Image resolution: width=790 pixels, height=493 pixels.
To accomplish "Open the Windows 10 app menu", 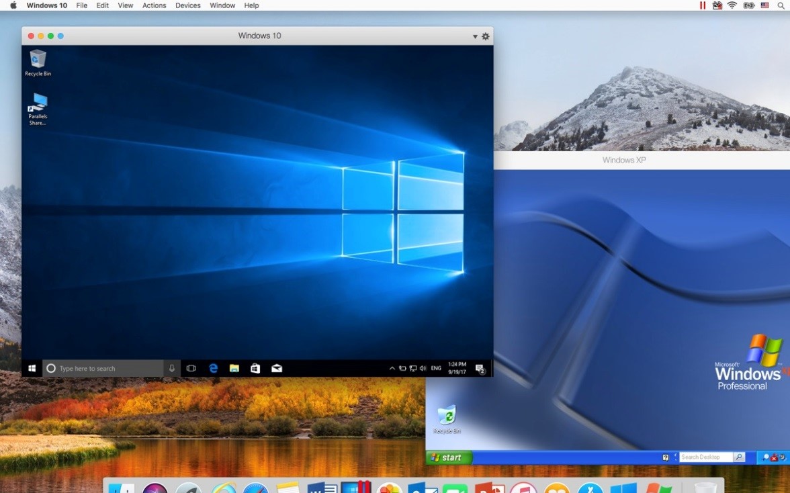I will pyautogui.click(x=47, y=5).
